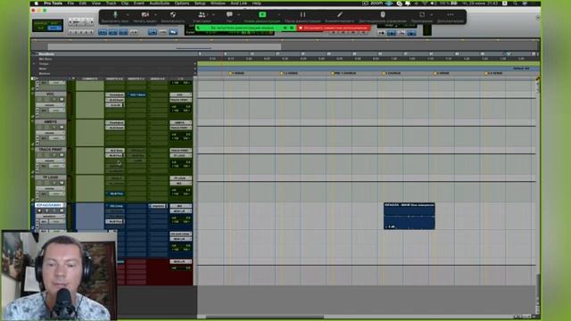Click TRACK PRINT track name button

coord(50,150)
